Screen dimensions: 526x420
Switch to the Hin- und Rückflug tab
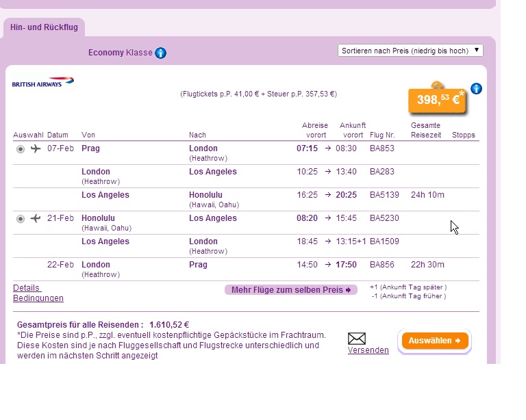44,28
